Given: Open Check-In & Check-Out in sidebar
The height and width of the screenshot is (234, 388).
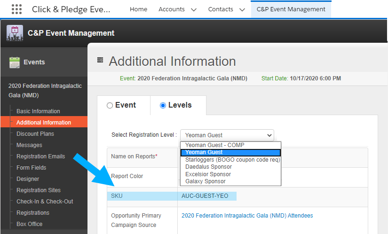Looking at the screenshot, I should [45, 202].
